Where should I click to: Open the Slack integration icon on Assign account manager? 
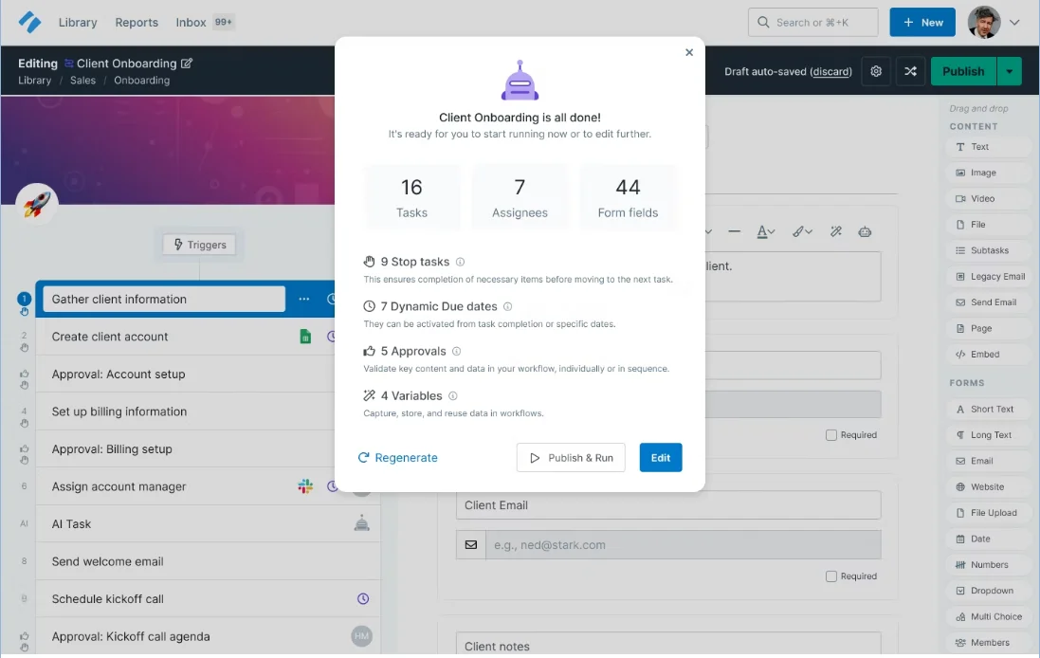point(304,485)
